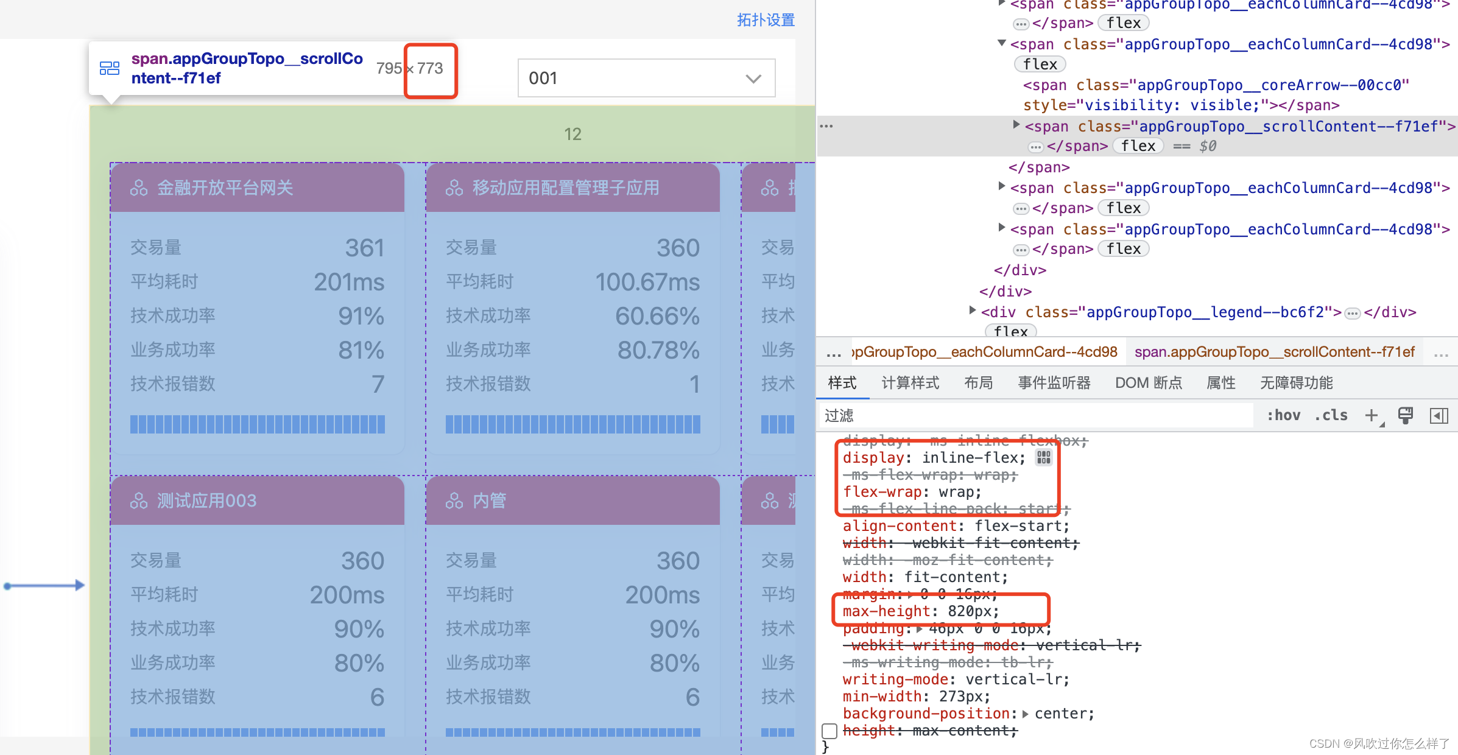The image size is (1458, 755).
Task: Toggle the :hov element state panel
Action: click(x=1283, y=415)
